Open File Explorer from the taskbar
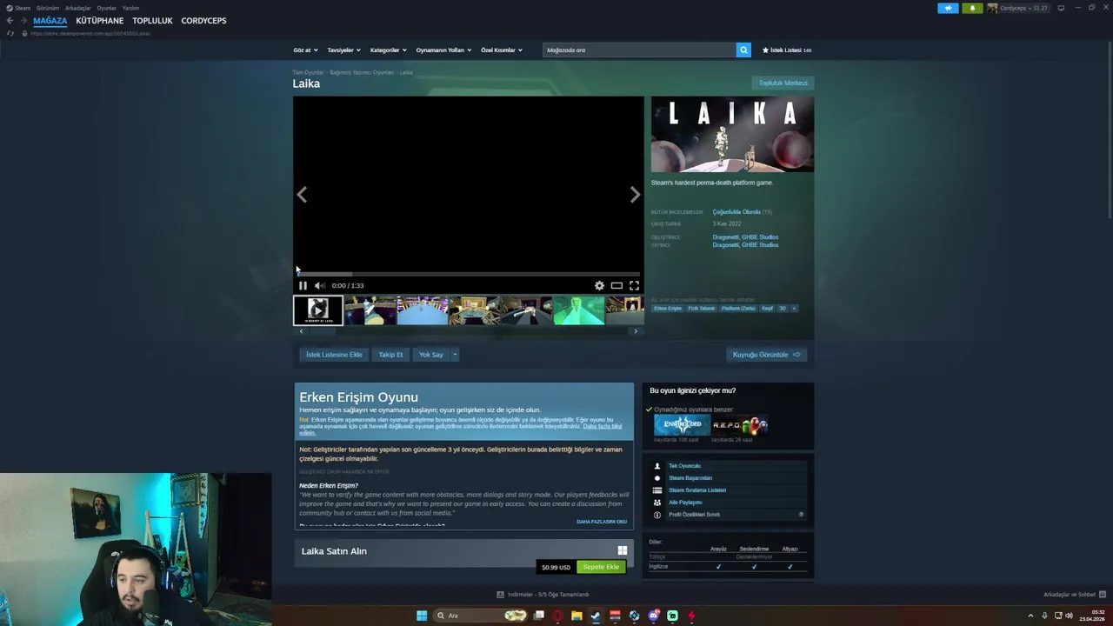Screen dimensions: 1113x626 pos(576,616)
